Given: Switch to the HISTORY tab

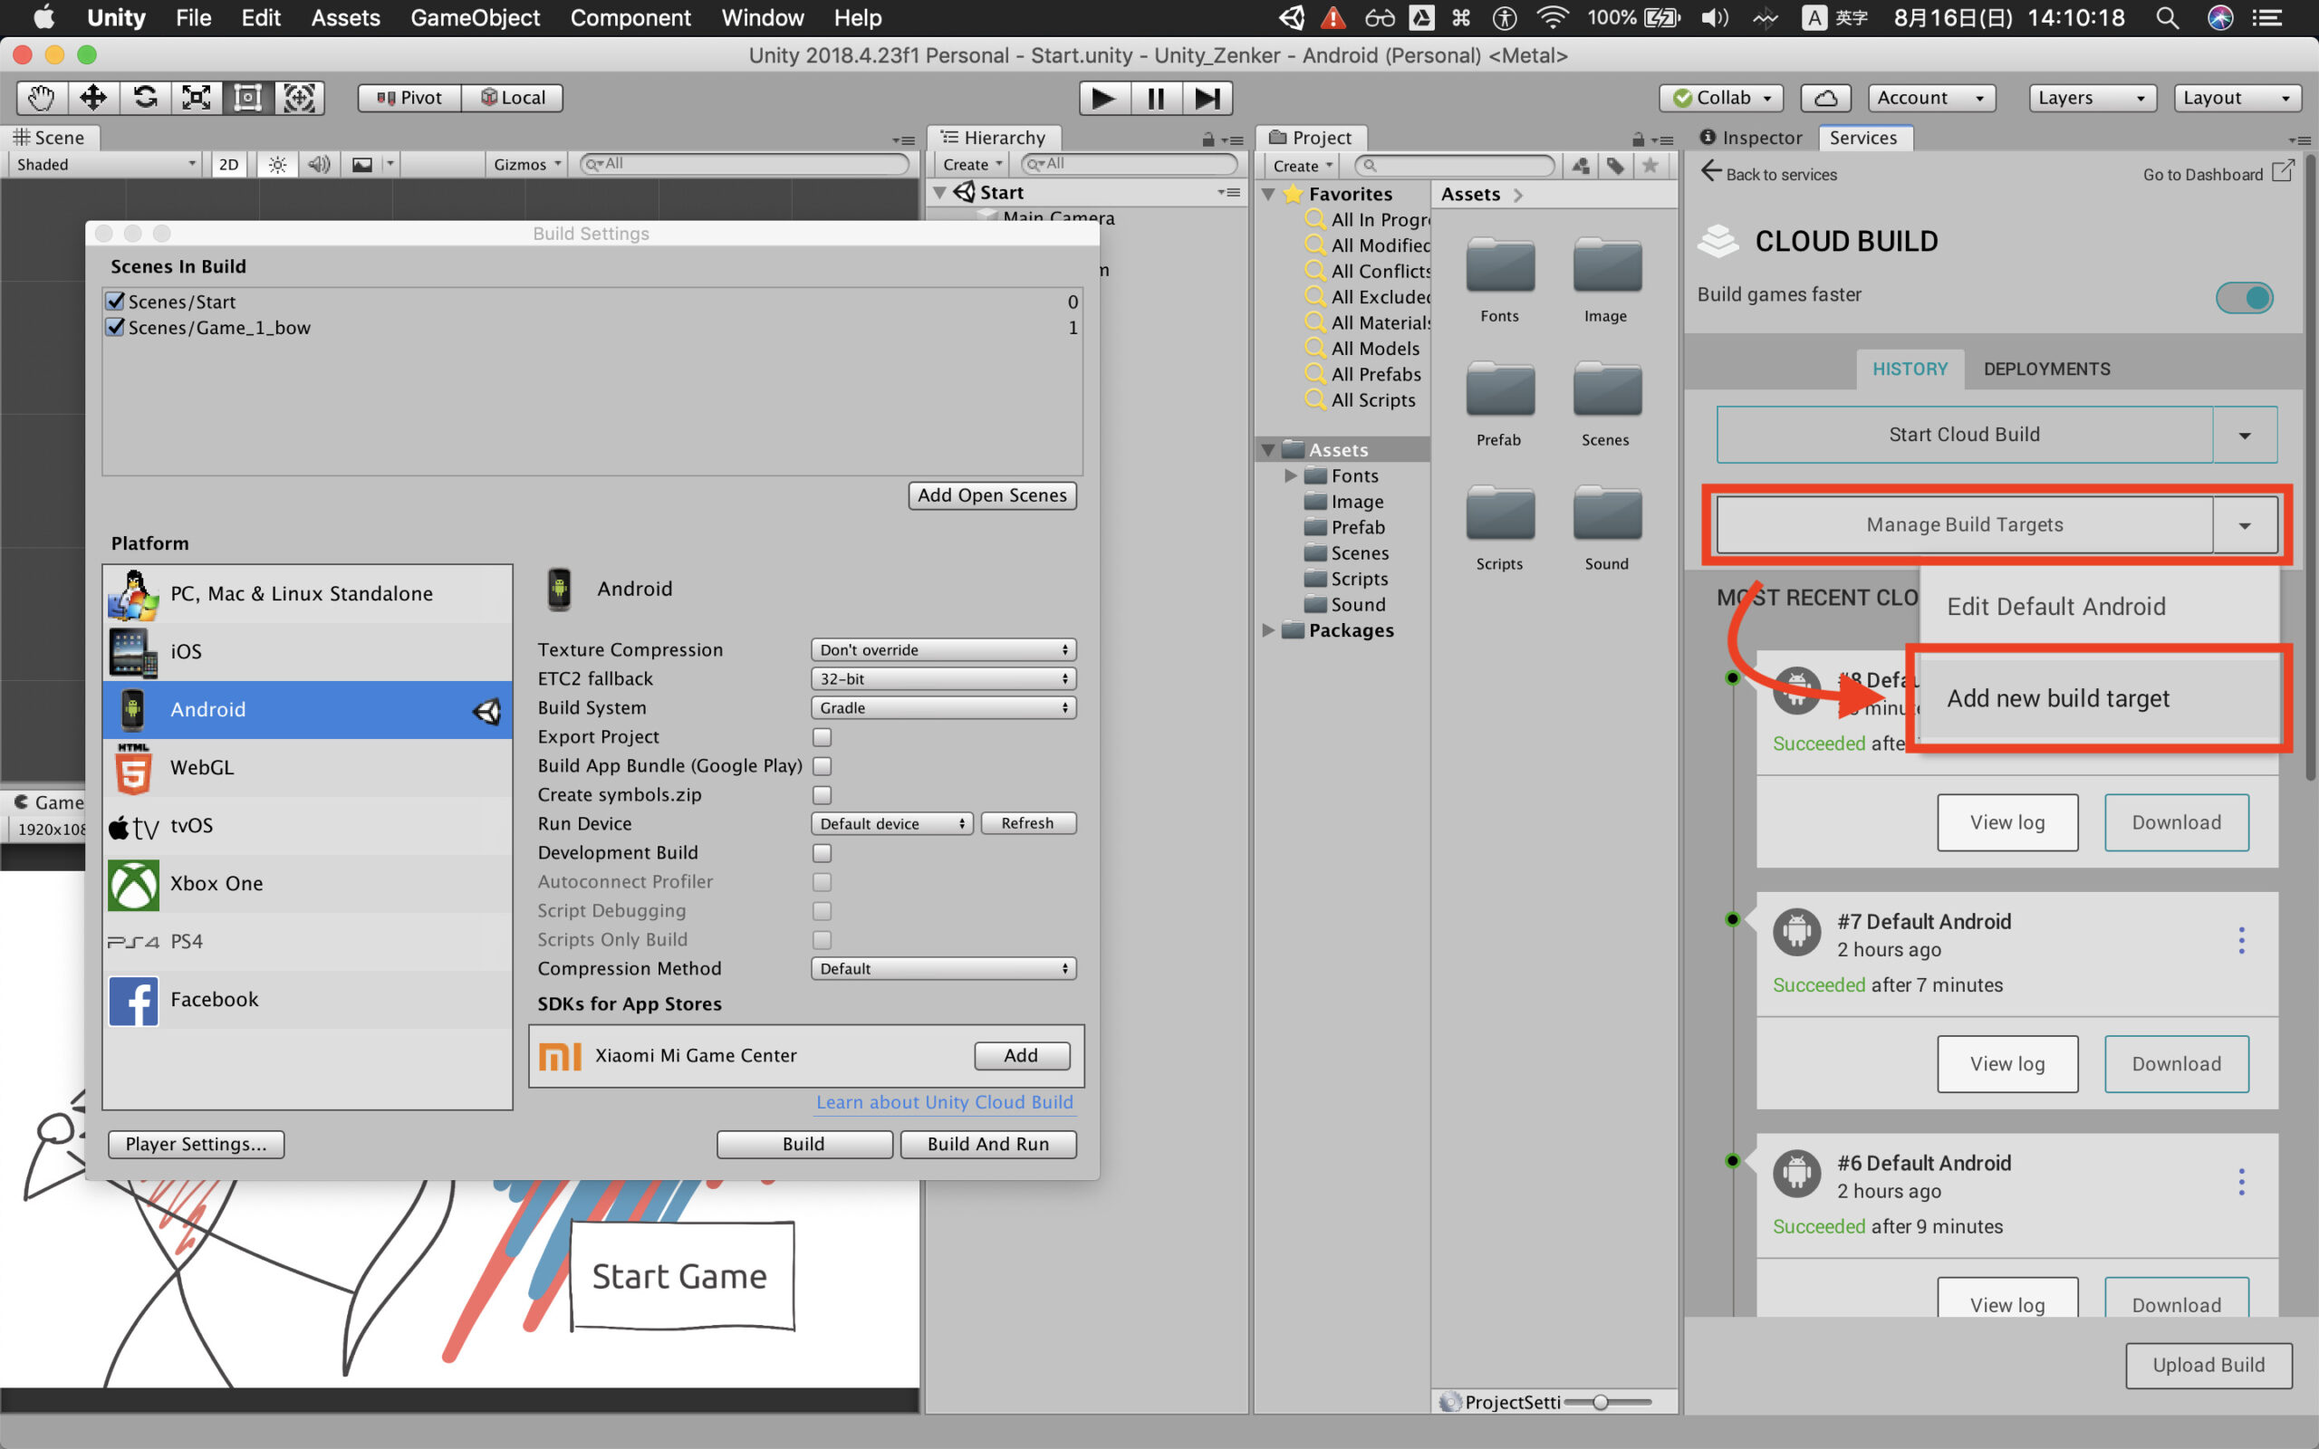Looking at the screenshot, I should [x=1910, y=368].
